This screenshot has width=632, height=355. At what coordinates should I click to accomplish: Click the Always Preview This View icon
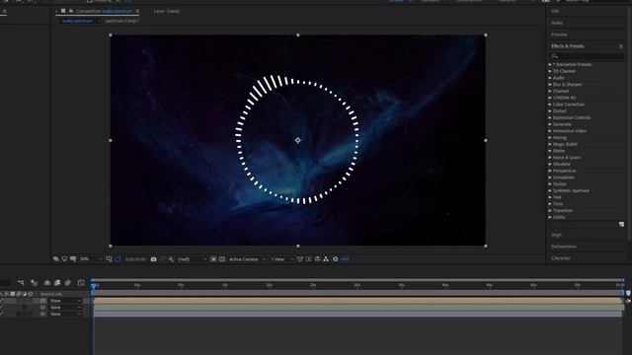(56, 259)
